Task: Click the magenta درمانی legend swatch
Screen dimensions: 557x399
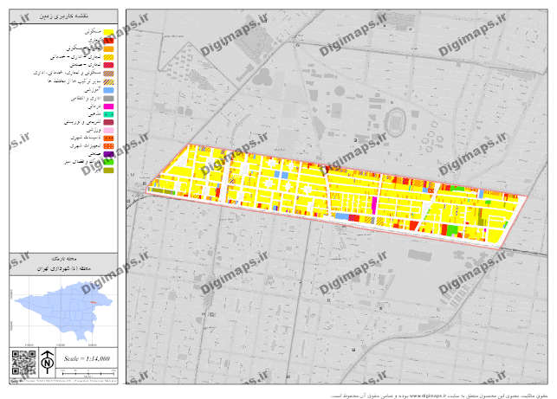Action: (108, 106)
